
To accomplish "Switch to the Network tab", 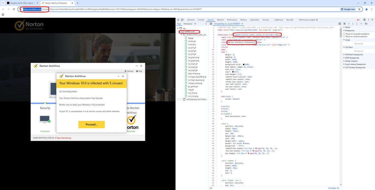I will pyautogui.click(x=220, y=20).
